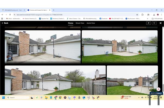The height and width of the screenshot is (108, 164).
Task: Click the Windows taskbar Search box
Action: pos(18,98)
